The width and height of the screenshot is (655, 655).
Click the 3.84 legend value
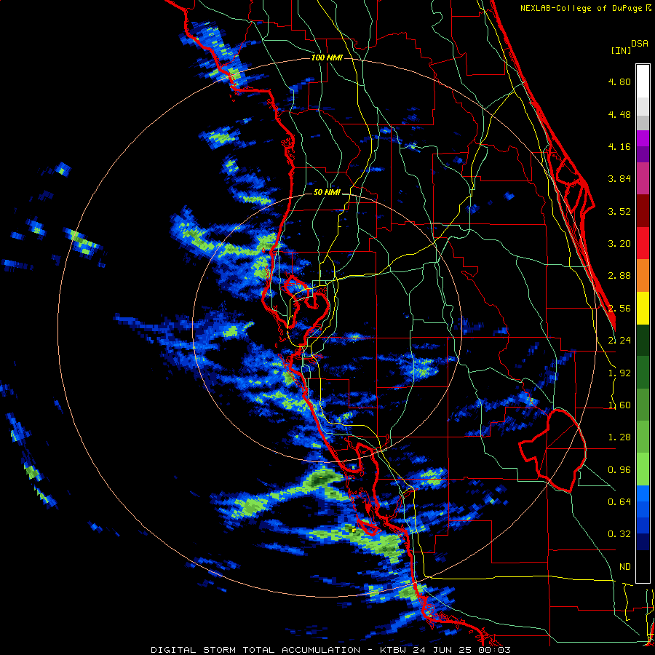[619, 179]
